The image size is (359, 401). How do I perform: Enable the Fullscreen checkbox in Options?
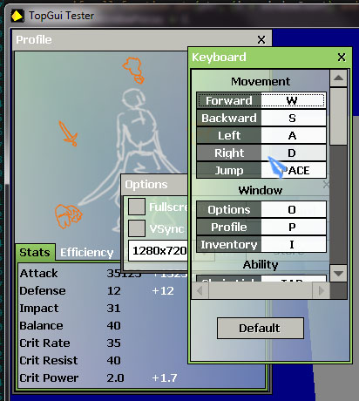(137, 207)
